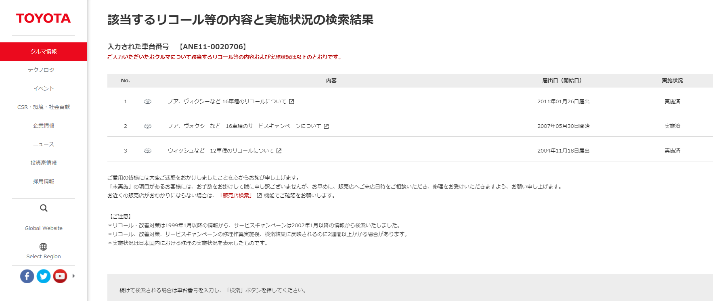
Task: Open the ニュース menu item
Action: (x=44, y=144)
